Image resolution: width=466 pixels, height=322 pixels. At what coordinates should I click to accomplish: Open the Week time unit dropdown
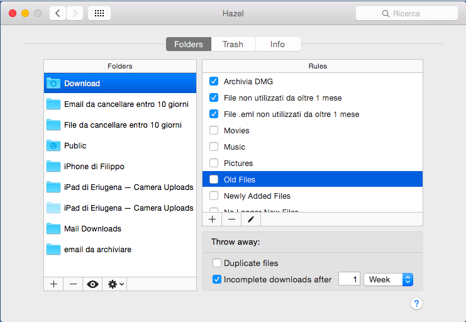tap(389, 279)
